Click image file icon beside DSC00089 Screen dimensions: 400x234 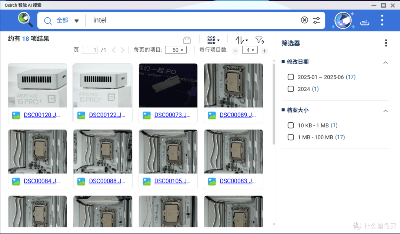212,115
